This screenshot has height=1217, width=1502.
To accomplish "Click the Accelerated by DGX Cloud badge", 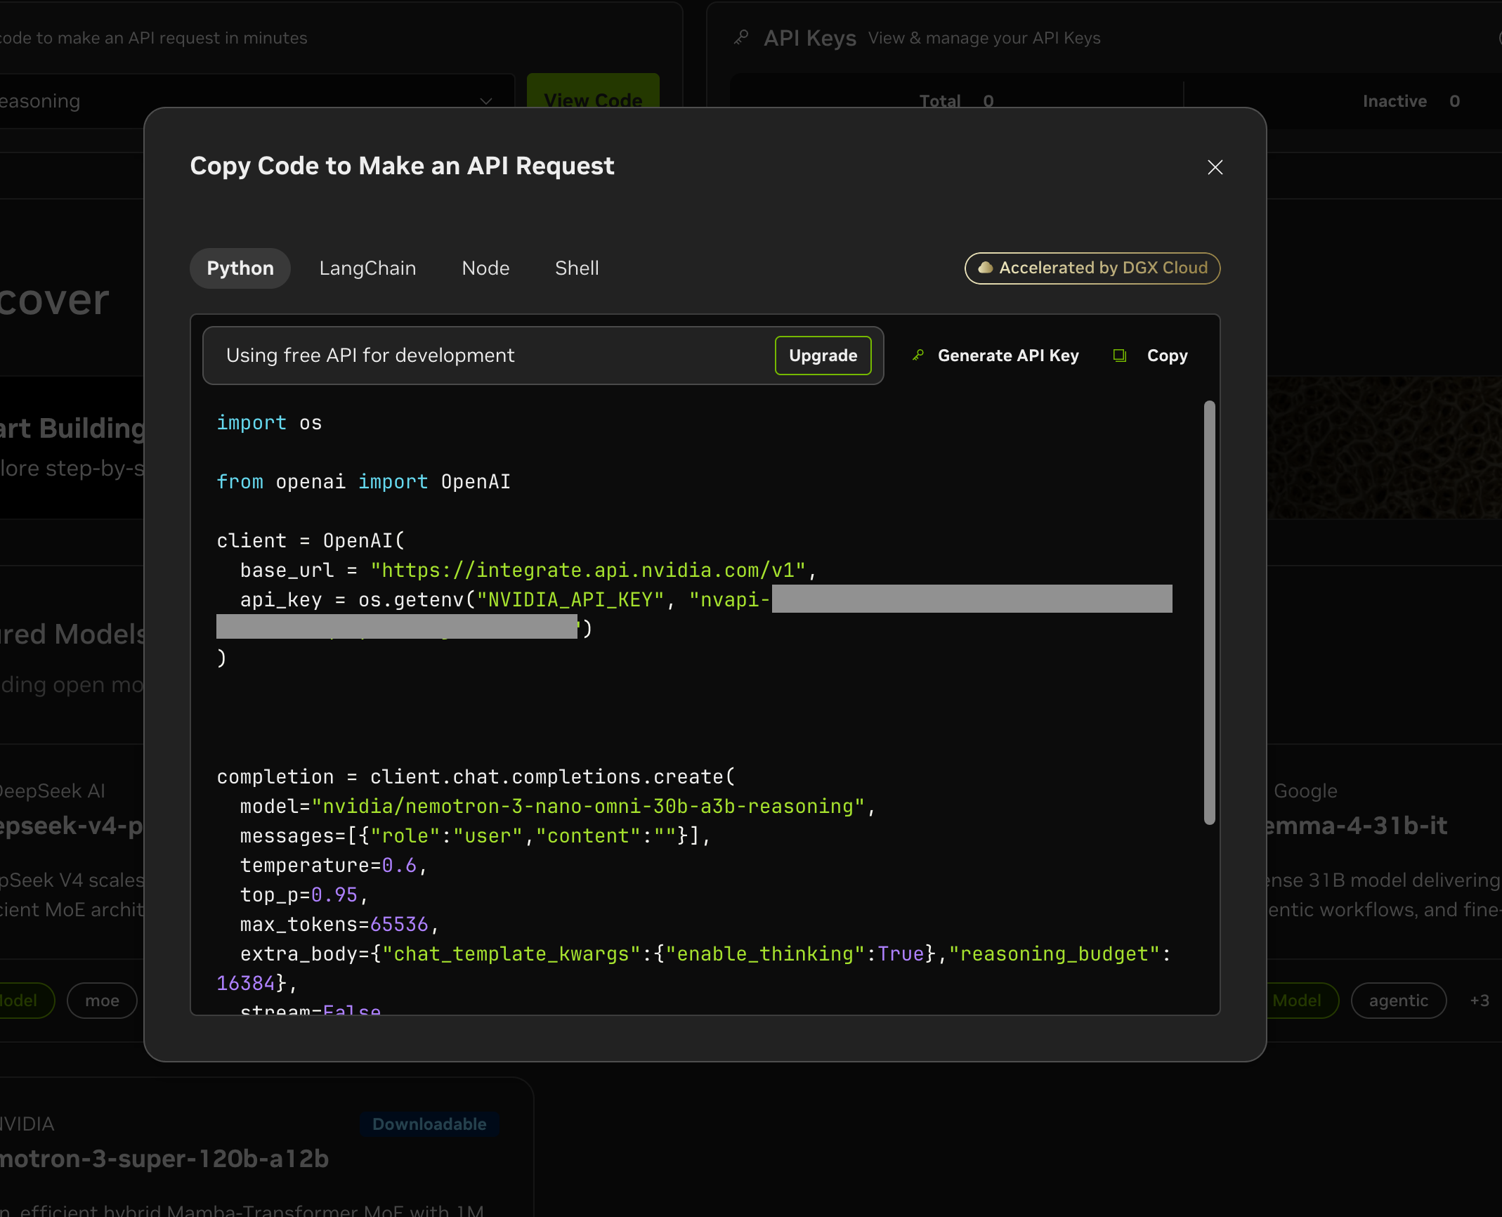I will click(1092, 268).
